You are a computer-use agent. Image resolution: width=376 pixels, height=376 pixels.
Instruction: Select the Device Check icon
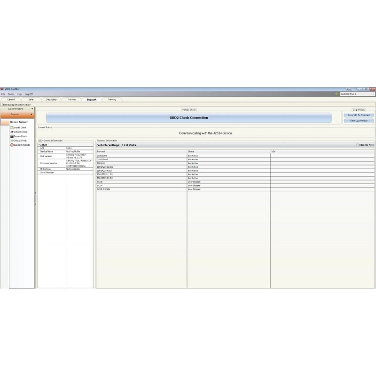click(x=12, y=136)
